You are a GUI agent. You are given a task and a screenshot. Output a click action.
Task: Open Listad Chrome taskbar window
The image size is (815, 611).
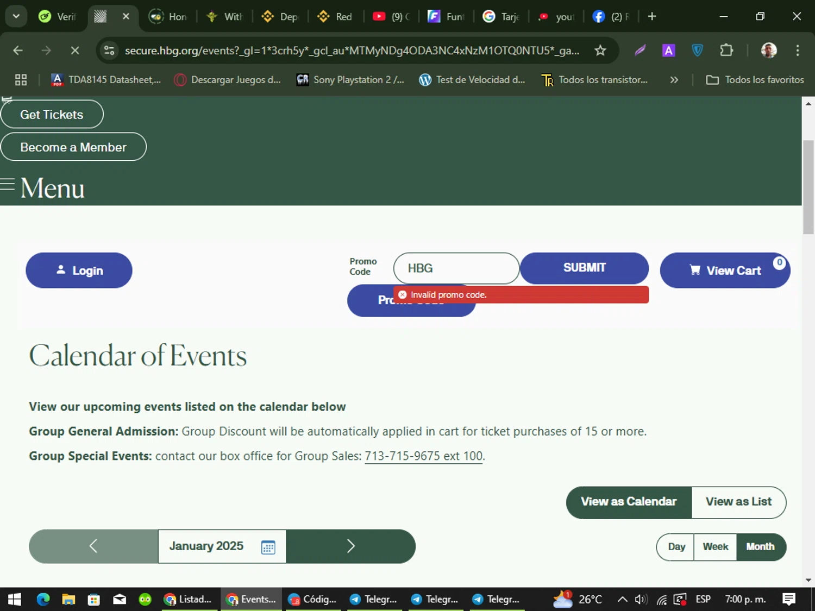coord(189,599)
